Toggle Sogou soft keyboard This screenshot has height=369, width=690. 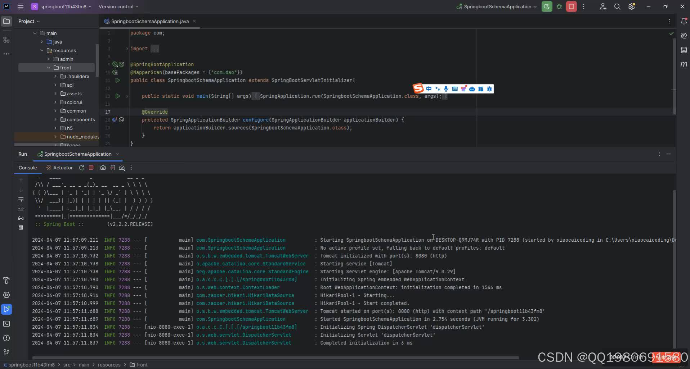455,89
